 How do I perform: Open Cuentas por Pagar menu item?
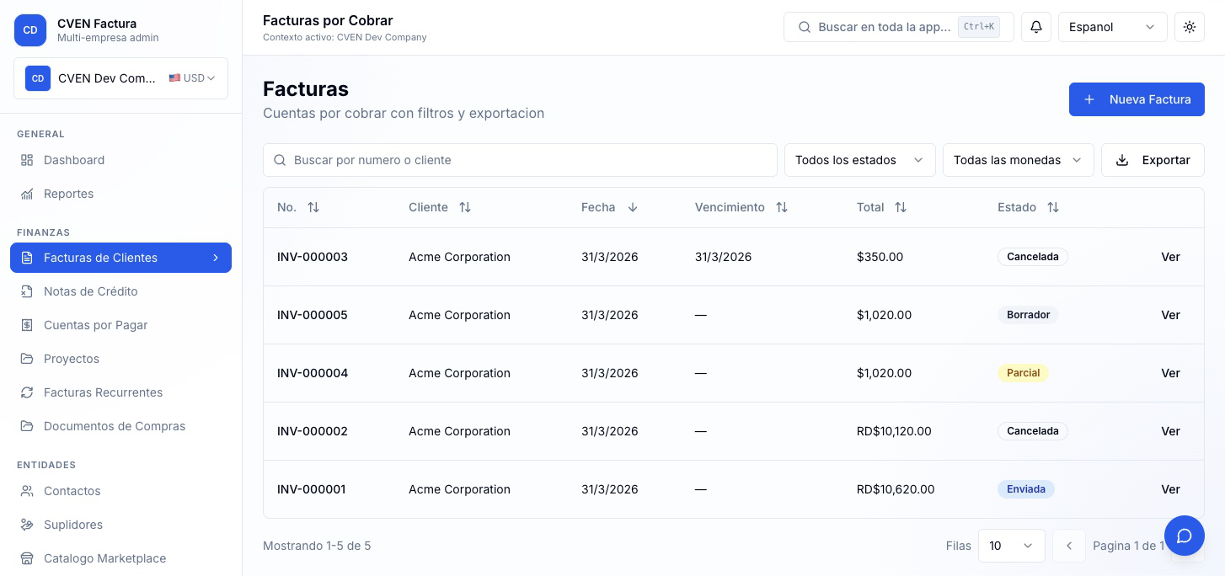[95, 325]
